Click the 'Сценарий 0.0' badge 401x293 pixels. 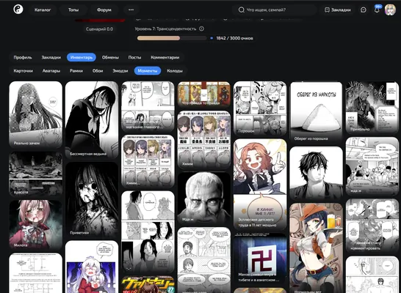99,29
